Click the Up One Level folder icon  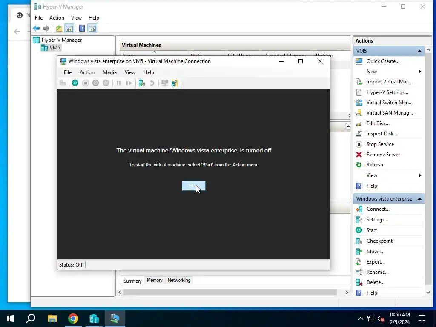click(x=59, y=28)
